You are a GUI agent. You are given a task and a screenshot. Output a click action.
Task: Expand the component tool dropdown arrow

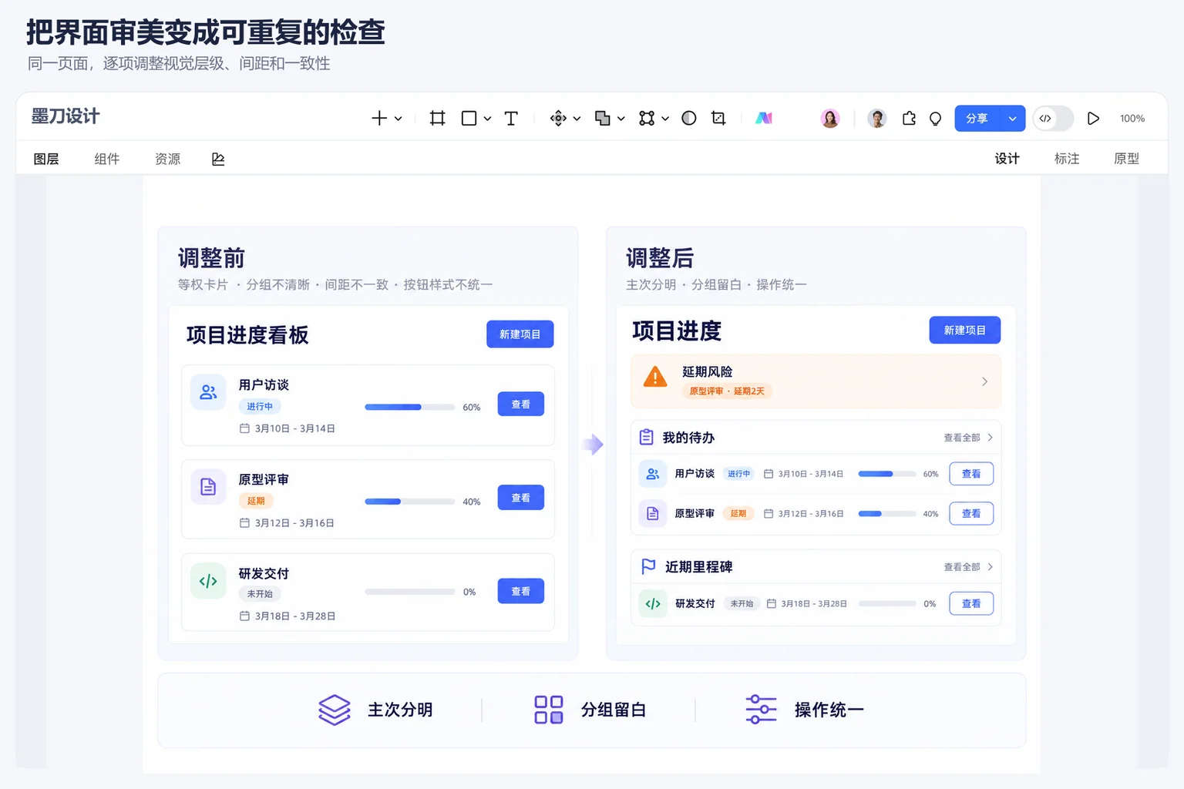pyautogui.click(x=577, y=119)
